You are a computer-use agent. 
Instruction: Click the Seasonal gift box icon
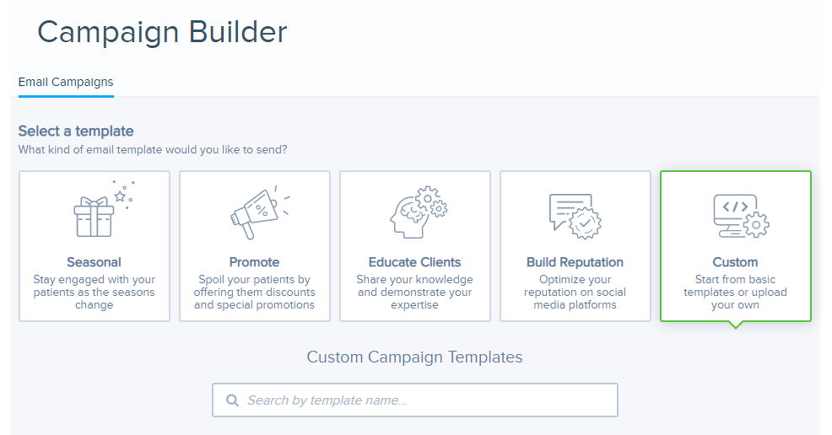pyautogui.click(x=104, y=209)
